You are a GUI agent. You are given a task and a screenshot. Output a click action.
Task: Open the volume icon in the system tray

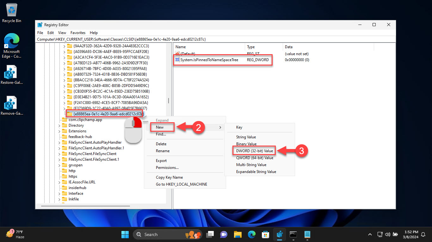[387, 234]
